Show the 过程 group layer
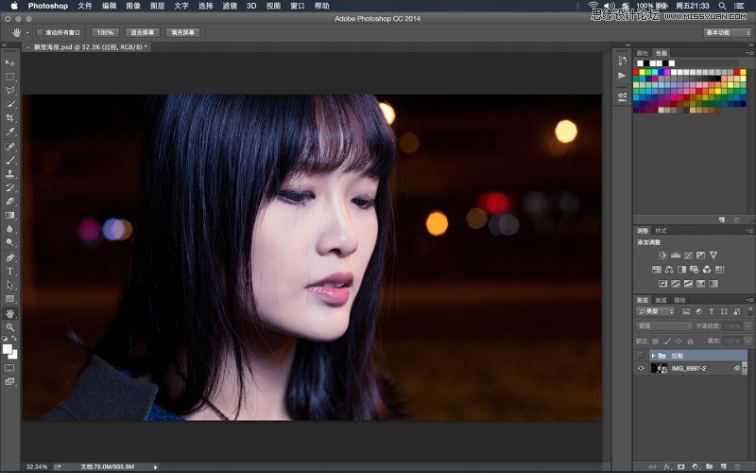Screen dimensions: 756x473 (641, 355)
